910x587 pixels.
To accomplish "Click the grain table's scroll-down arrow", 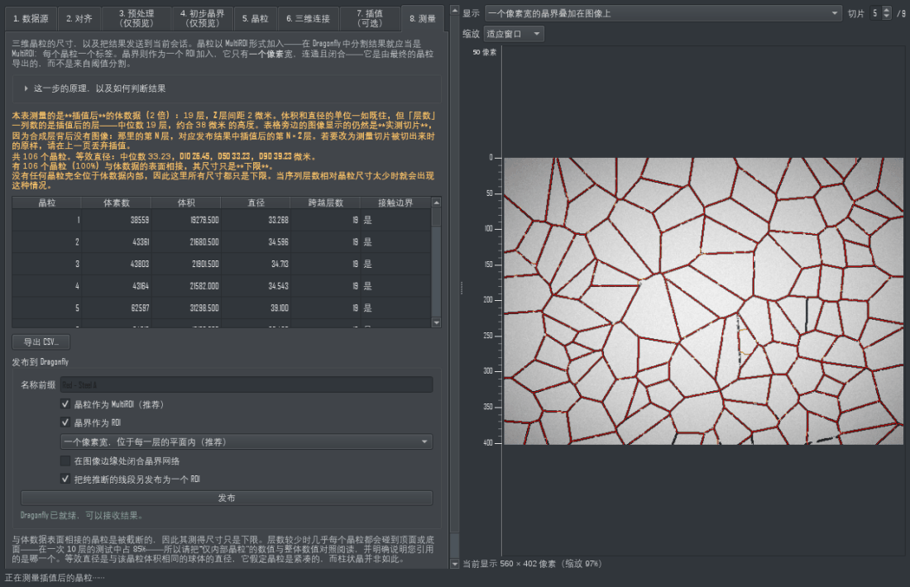I will coord(437,322).
